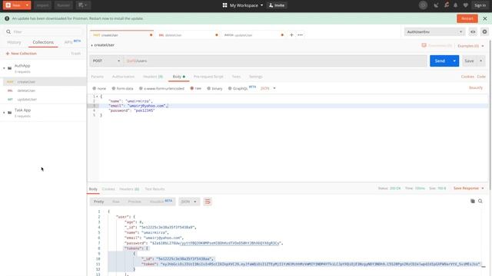Click the Import button

coord(42,5)
